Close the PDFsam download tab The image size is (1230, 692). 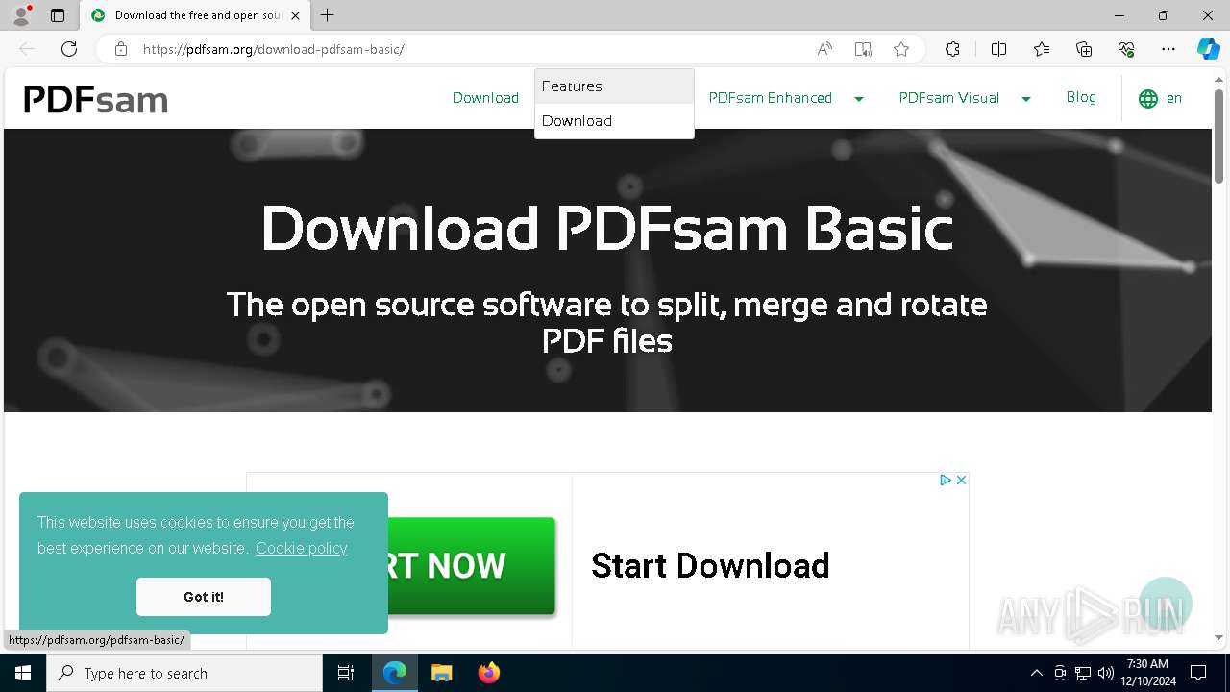pos(296,15)
